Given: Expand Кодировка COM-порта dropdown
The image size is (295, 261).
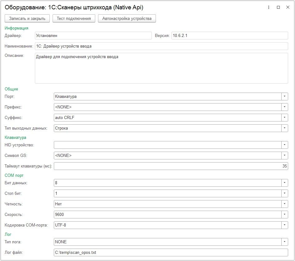Looking at the screenshot, I should click(284, 225).
